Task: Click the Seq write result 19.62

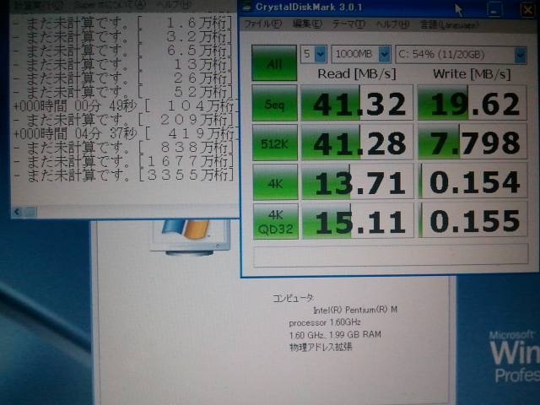Action: coord(472,103)
